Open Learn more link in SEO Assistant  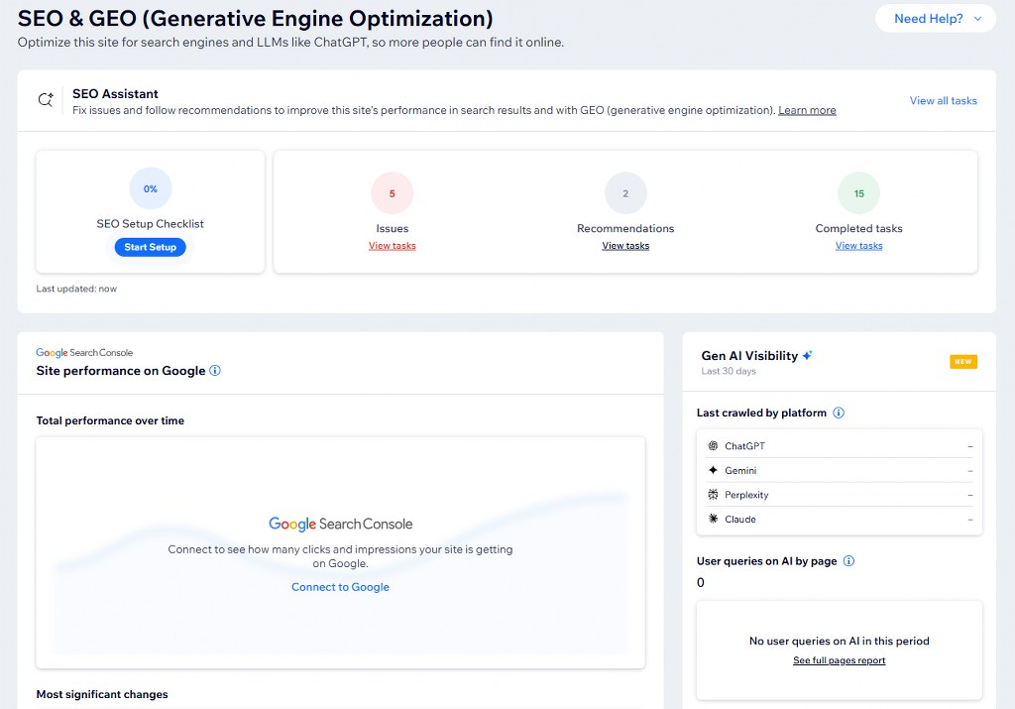pyautogui.click(x=807, y=110)
